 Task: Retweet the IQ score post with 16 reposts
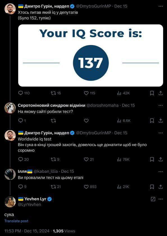[x=56, y=93]
